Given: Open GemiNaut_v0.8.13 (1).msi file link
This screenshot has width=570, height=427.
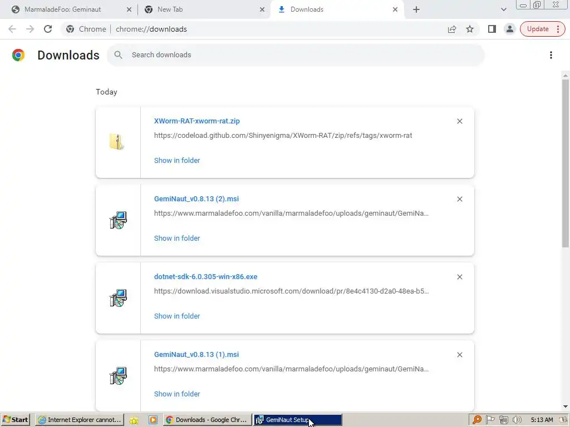Looking at the screenshot, I should 196,354.
